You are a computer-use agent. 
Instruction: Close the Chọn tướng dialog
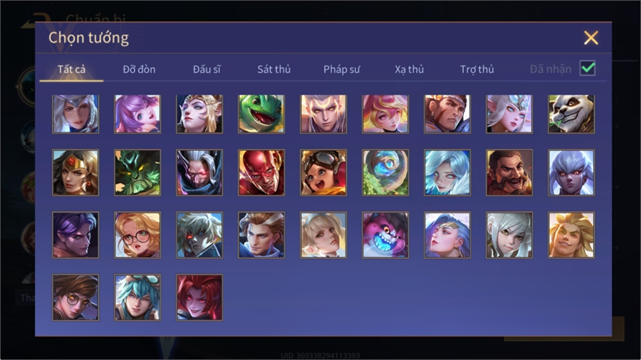590,38
